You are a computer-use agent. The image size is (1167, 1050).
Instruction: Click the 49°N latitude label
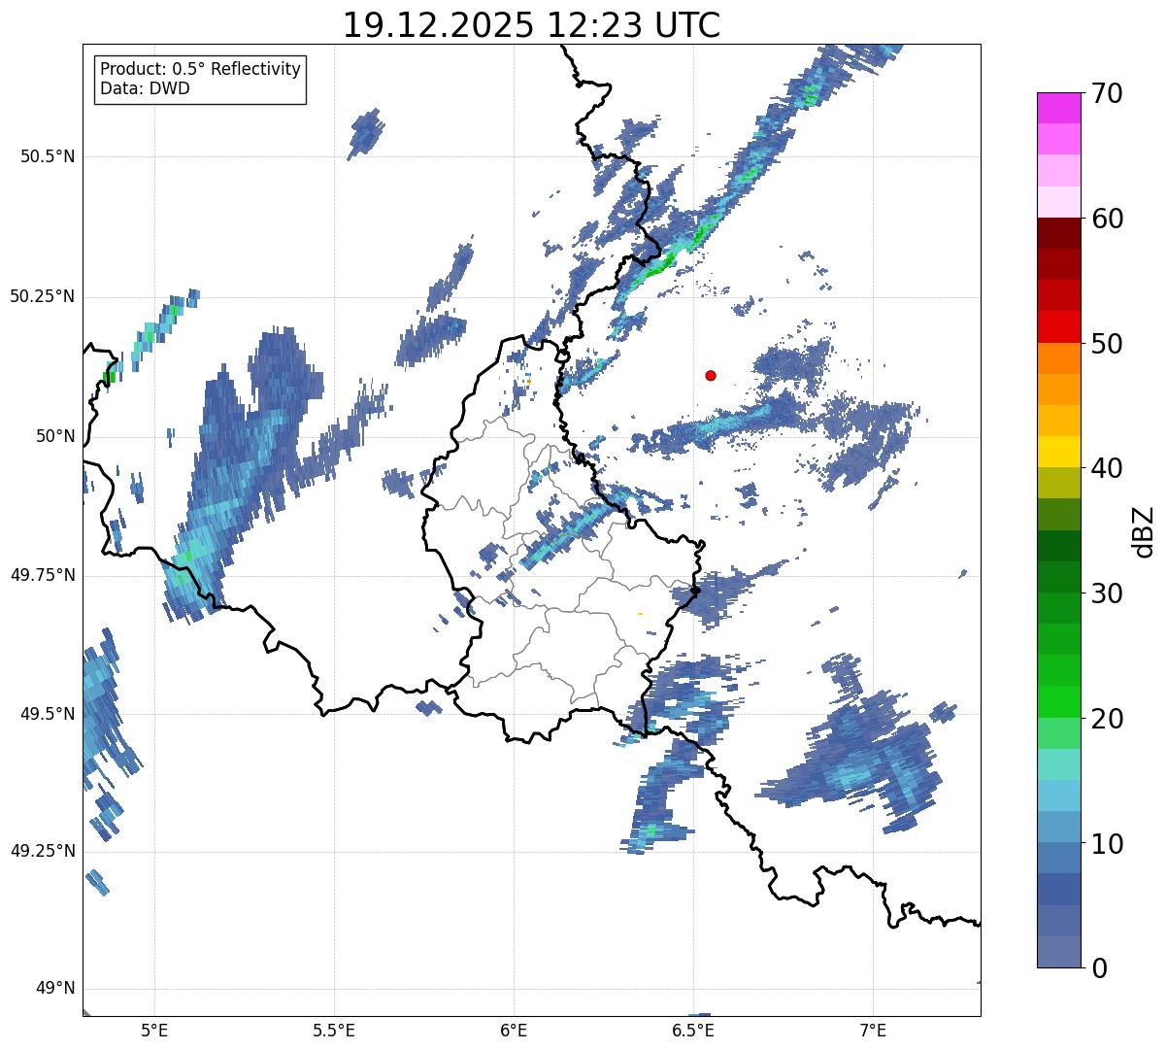(55, 989)
